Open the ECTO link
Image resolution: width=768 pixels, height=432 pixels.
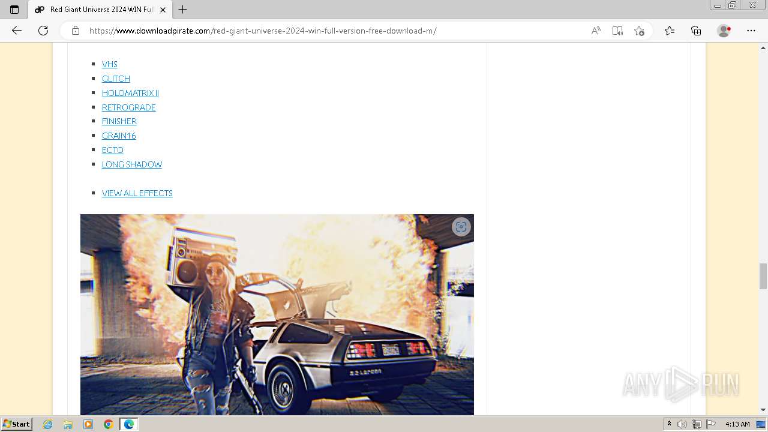[113, 150]
